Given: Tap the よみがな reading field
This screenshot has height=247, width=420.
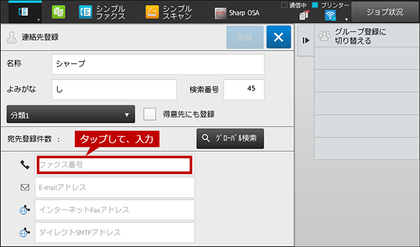Looking at the screenshot, I should pyautogui.click(x=114, y=89).
